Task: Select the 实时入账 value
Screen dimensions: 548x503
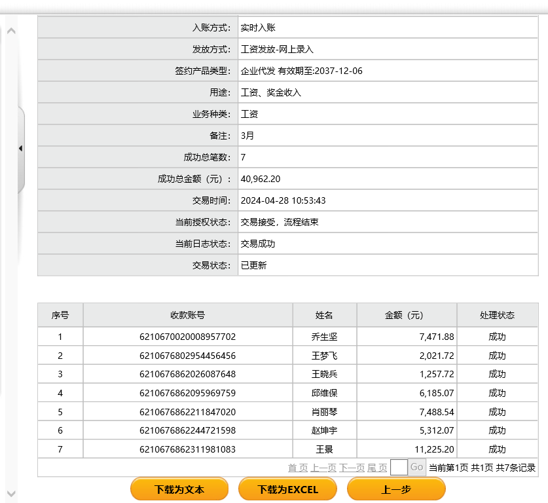Action: coord(258,28)
